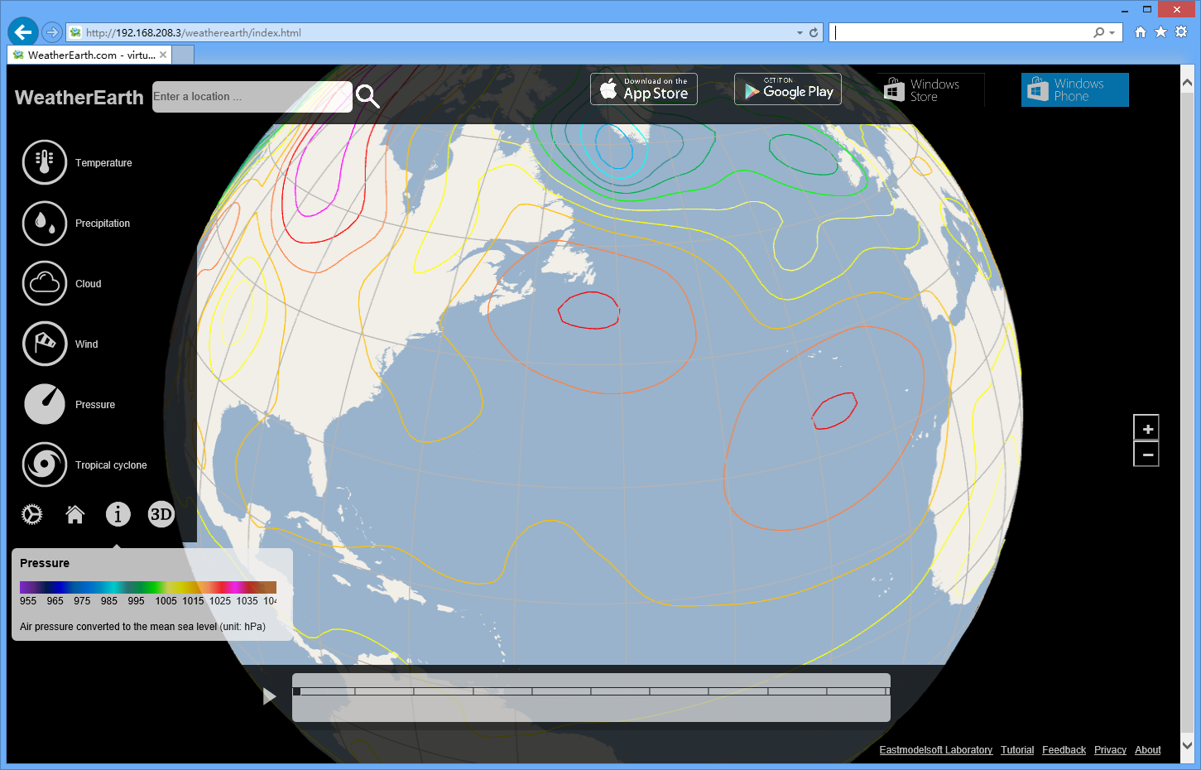Screen dimensions: 1201x770
Task: Select the timeline start marker
Action: click(296, 691)
